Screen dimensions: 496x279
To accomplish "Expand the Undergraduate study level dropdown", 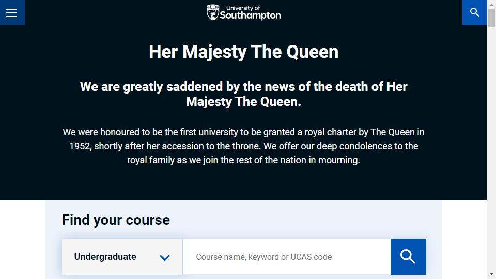I will 122,257.
